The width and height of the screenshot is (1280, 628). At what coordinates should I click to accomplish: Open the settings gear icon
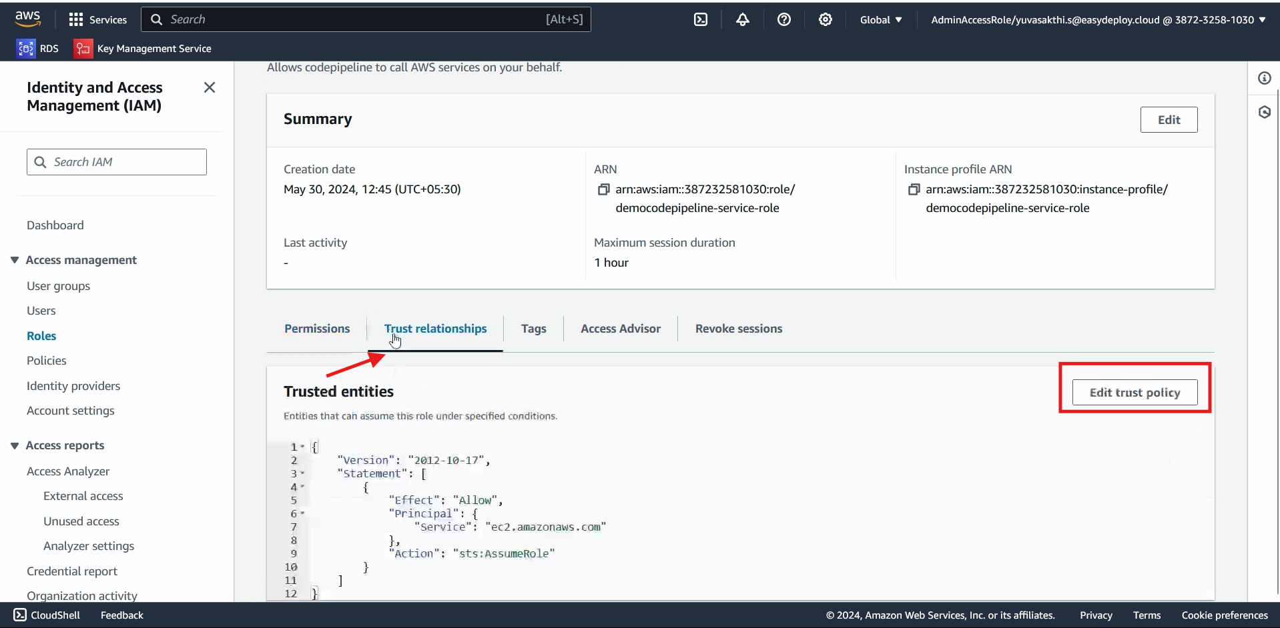coord(826,19)
